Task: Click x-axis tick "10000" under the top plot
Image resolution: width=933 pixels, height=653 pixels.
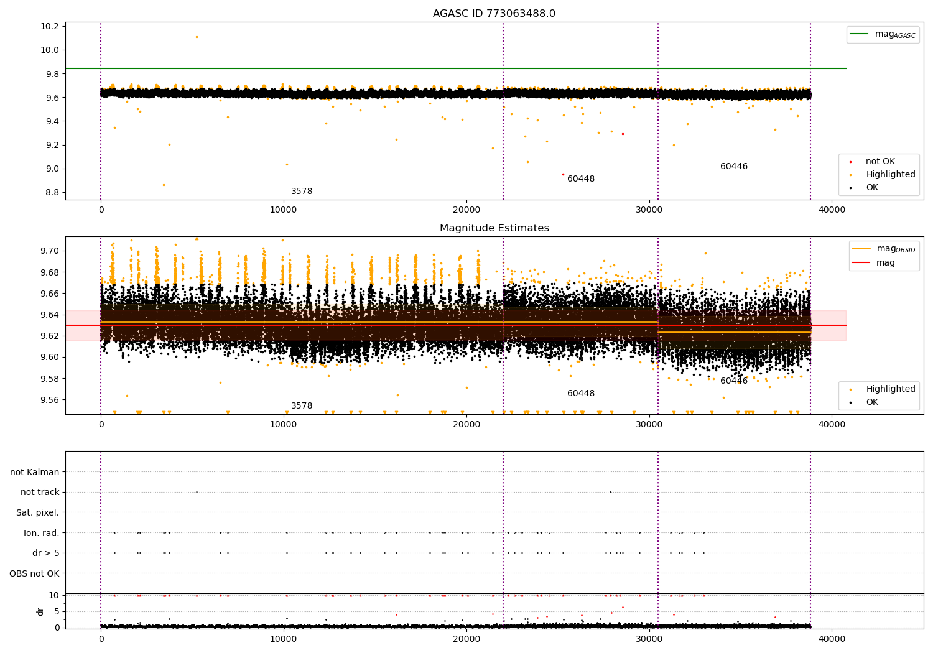Action: click(x=284, y=210)
